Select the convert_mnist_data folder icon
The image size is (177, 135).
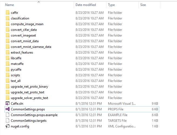click(8, 41)
